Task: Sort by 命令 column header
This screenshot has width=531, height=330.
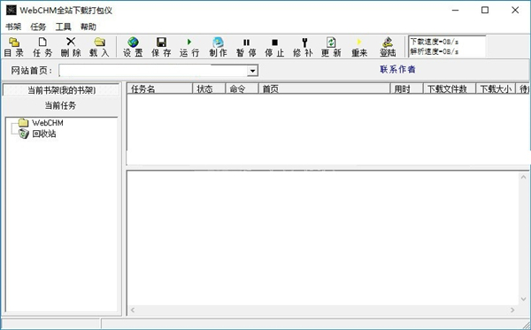Action: coord(242,89)
